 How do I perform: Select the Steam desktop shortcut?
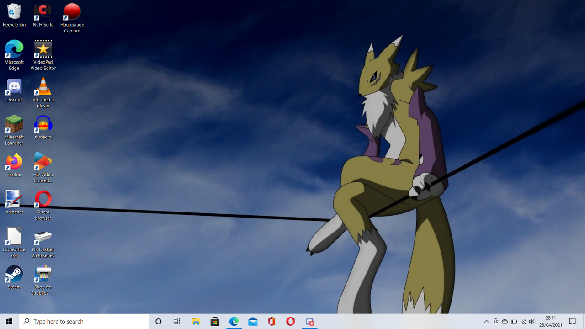[x=14, y=277]
